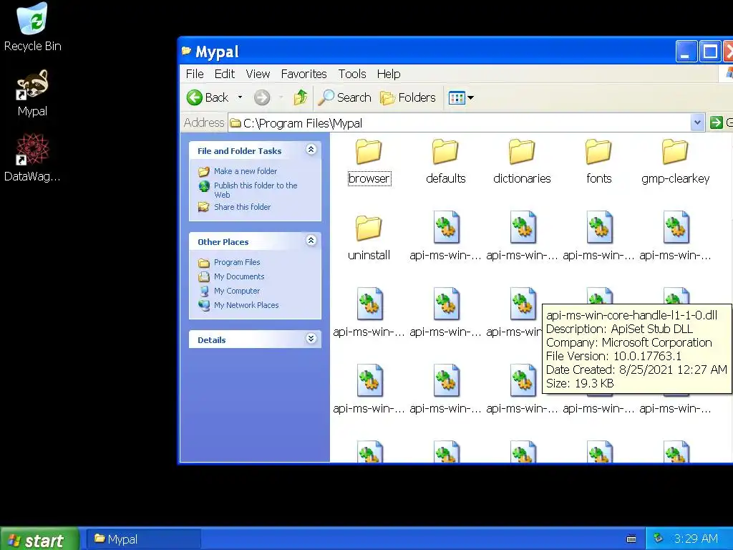Go to My Documents in Other Places
Screen dimensions: 733x550
(239, 276)
